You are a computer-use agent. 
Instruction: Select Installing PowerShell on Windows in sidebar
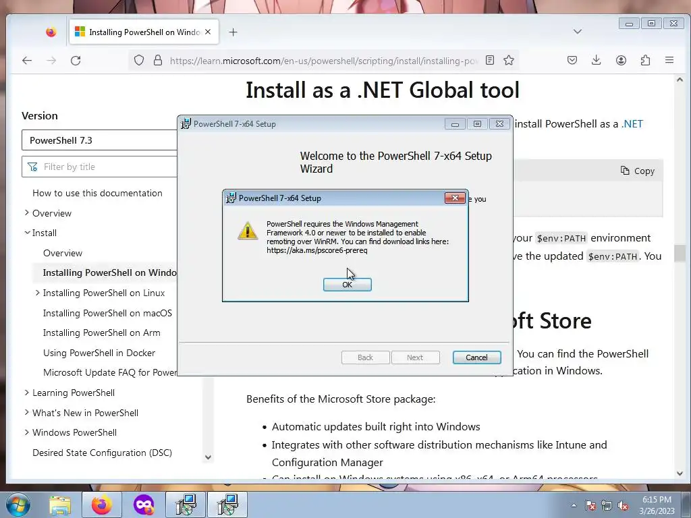[x=109, y=272]
